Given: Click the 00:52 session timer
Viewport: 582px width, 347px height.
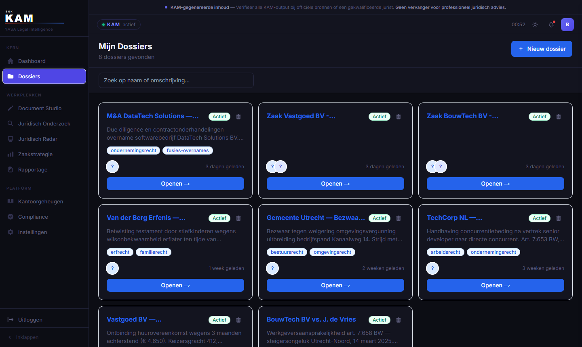Looking at the screenshot, I should 519,25.
